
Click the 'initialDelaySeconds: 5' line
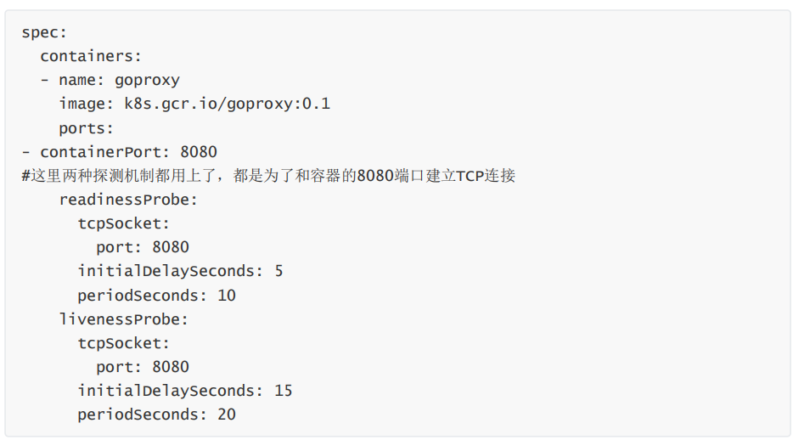(180, 271)
